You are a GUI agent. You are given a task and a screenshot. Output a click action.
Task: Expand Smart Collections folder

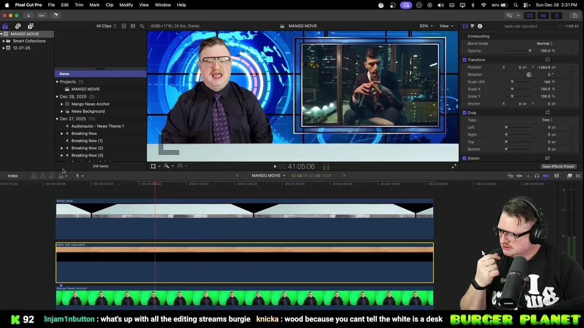coord(4,41)
